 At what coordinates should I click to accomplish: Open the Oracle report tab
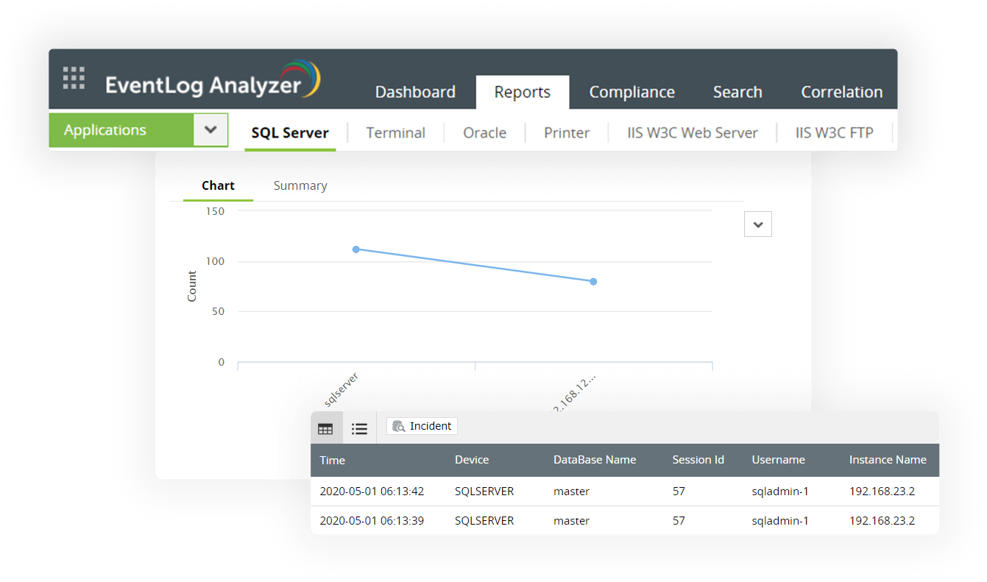pyautogui.click(x=484, y=133)
